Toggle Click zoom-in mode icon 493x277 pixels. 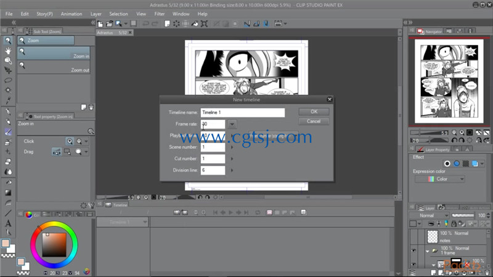(x=70, y=142)
